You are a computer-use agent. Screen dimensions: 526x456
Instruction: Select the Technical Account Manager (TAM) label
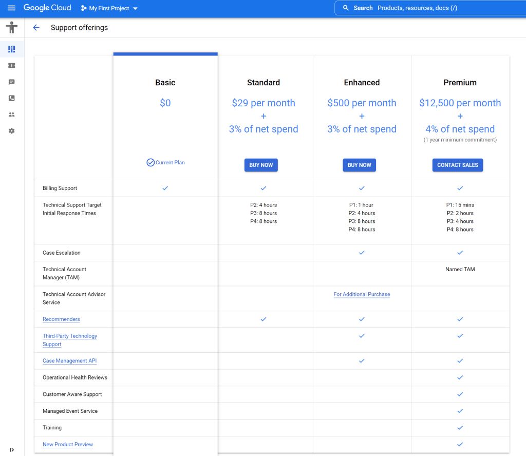coord(64,273)
